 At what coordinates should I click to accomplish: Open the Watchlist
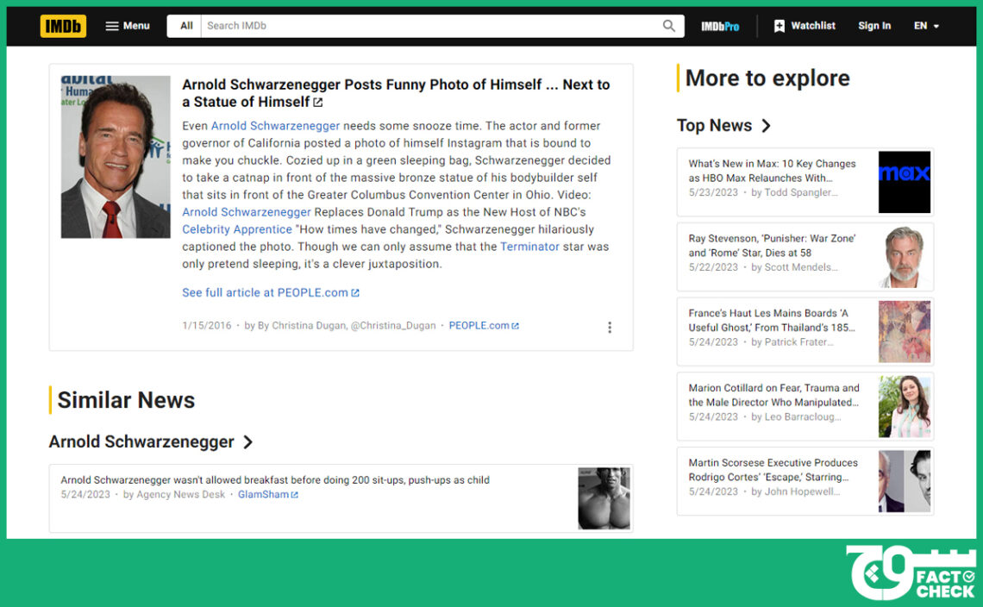805,26
